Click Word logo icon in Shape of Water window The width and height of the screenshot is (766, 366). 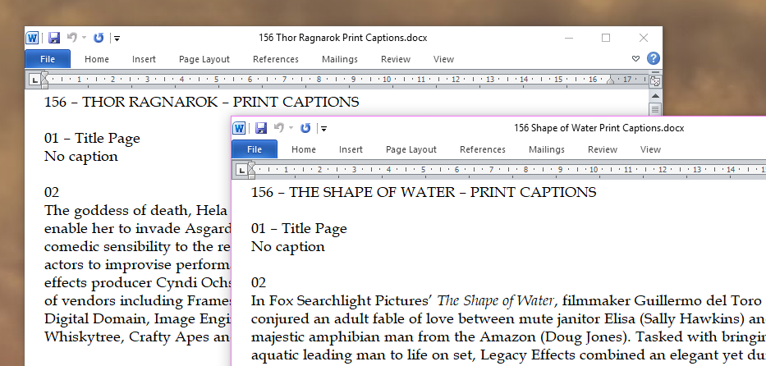(239, 128)
